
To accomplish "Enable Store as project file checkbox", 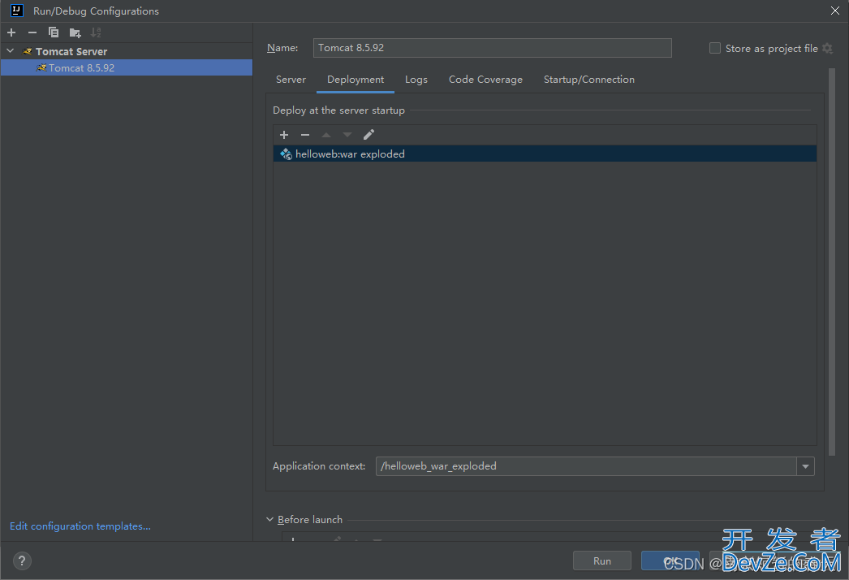I will [x=715, y=48].
